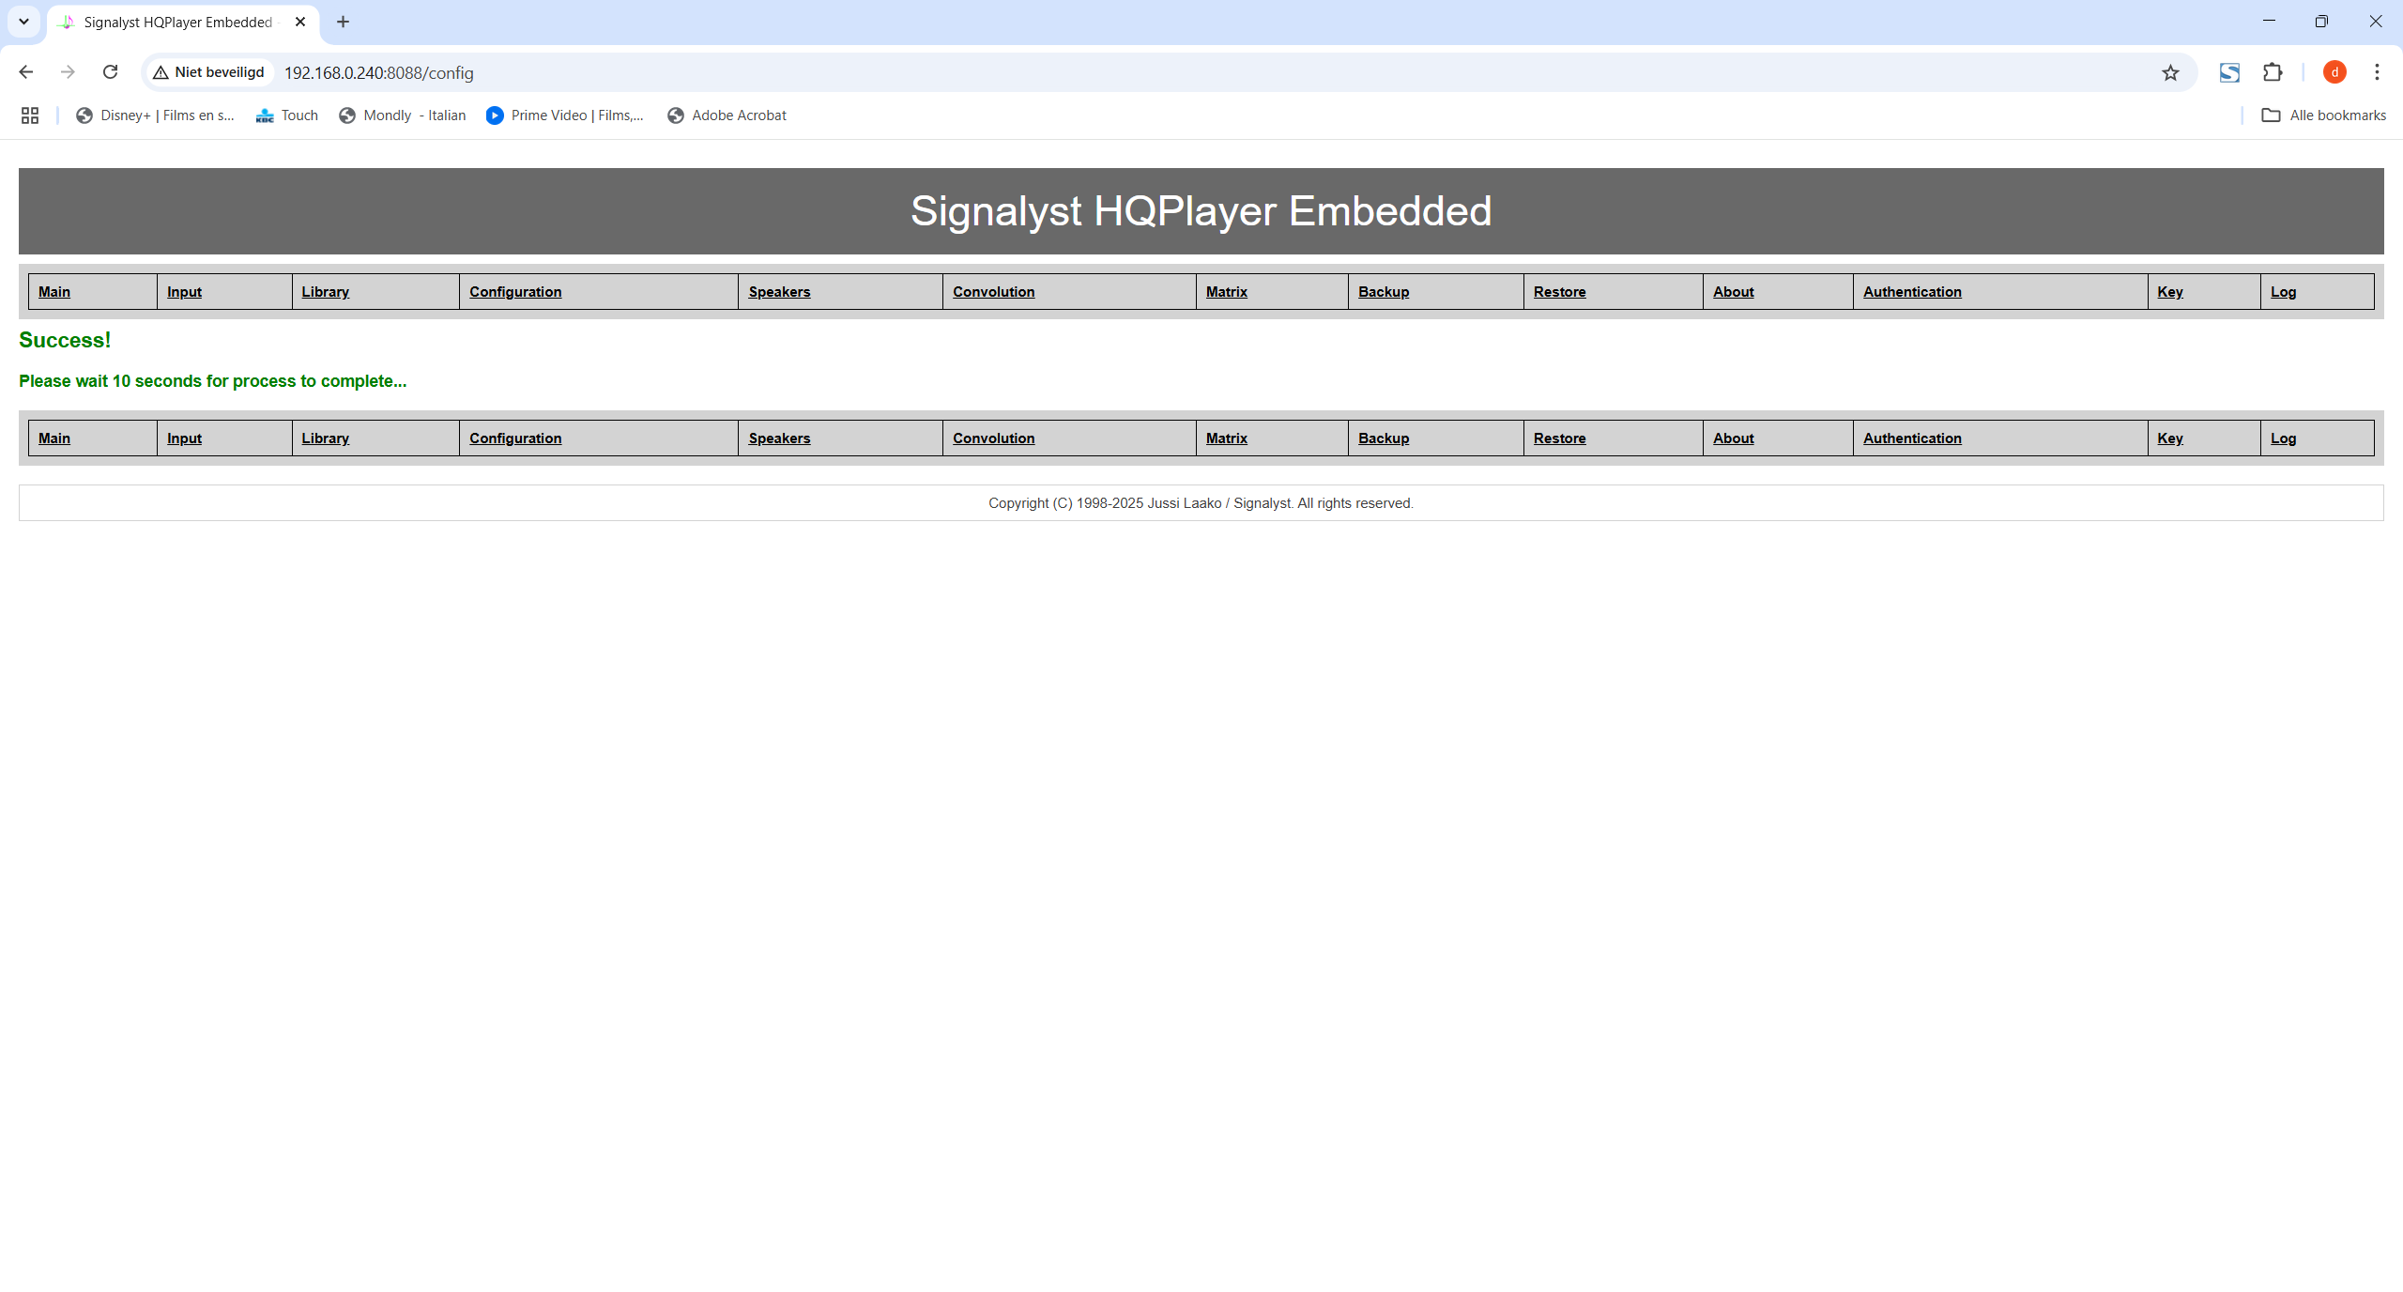Click the Please wait 10 seconds text
Viewport: 2403px width, 1292px height.
213,381
